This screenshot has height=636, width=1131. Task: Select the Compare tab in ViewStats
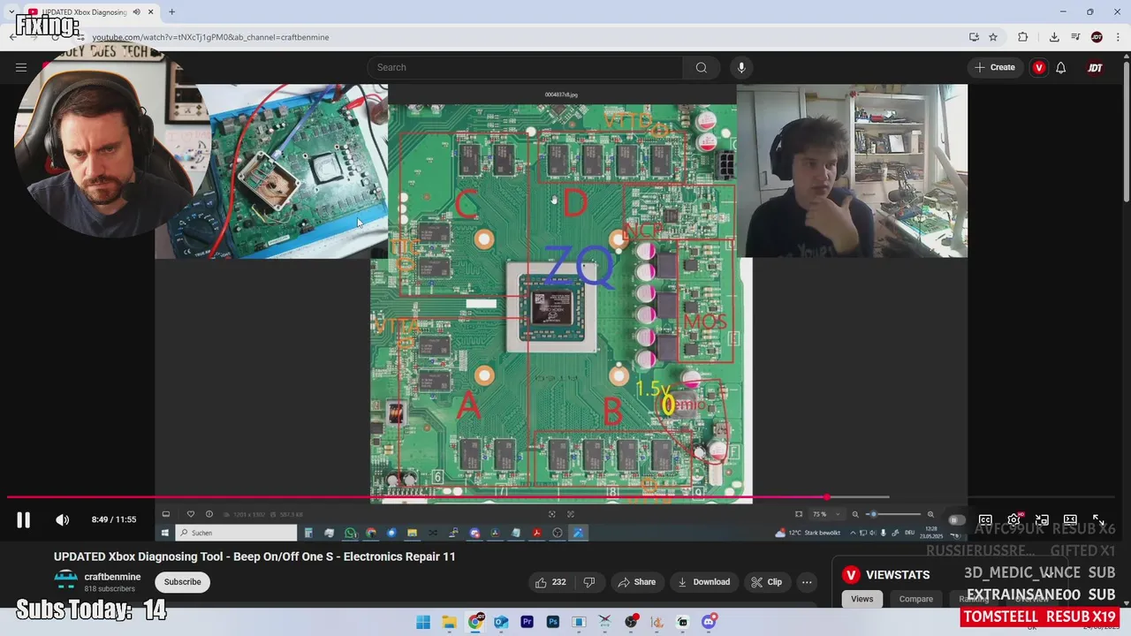[915, 599]
